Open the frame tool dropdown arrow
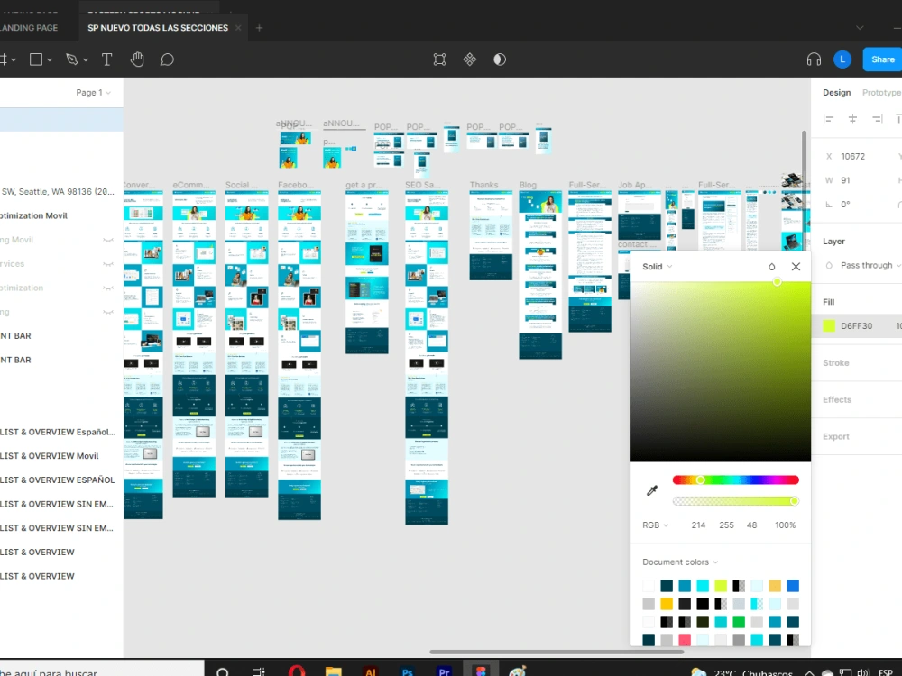 tap(14, 59)
